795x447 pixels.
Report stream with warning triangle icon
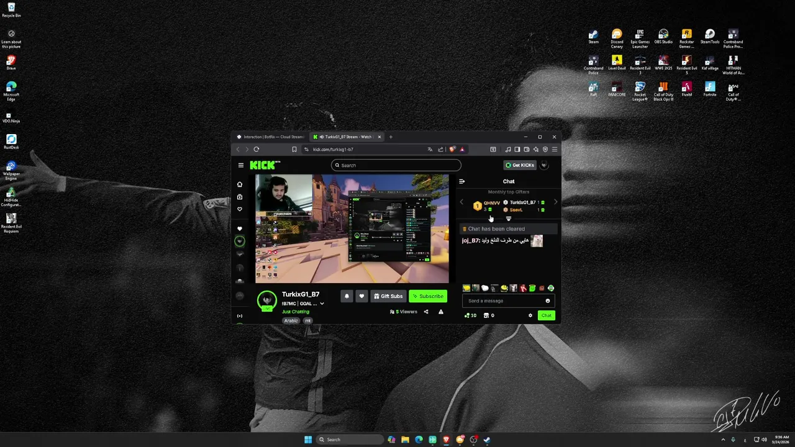(441, 312)
